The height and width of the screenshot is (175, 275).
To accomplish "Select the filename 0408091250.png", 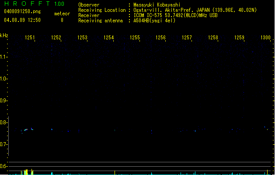I will (22, 11).
